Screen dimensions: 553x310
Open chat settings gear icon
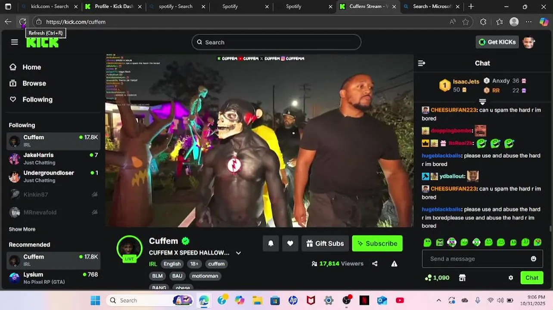(x=511, y=278)
